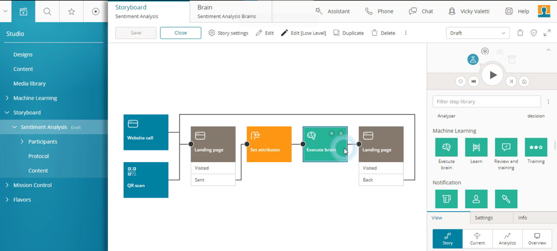Pick the Learn abacus step
The width and height of the screenshot is (557, 251).
coord(476,147)
